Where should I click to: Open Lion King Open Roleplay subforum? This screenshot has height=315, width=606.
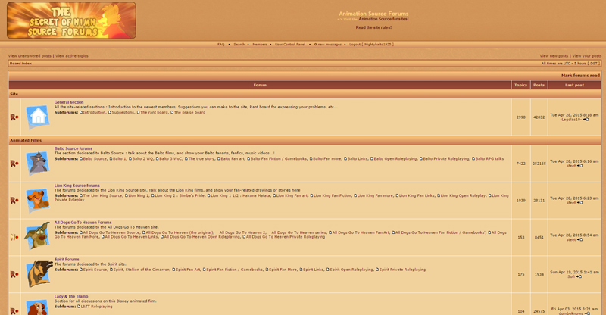point(464,195)
